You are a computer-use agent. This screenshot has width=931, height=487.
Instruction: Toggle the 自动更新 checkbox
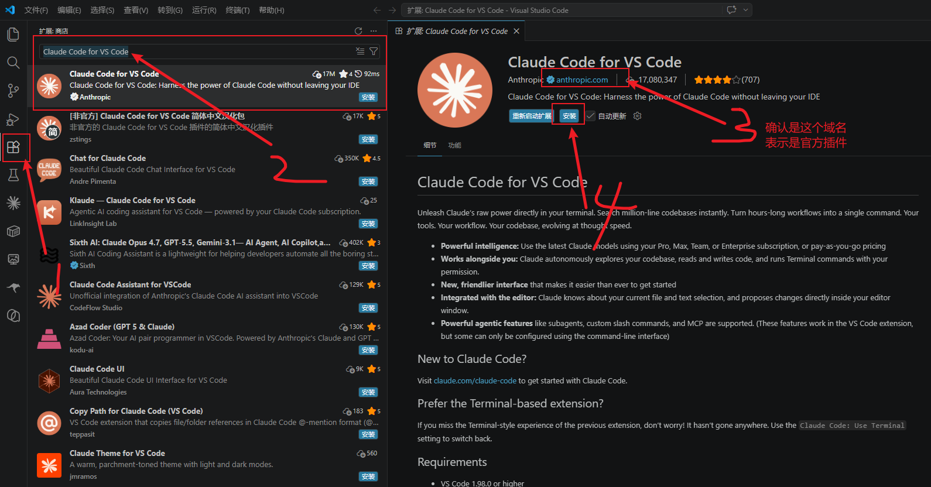click(x=591, y=116)
